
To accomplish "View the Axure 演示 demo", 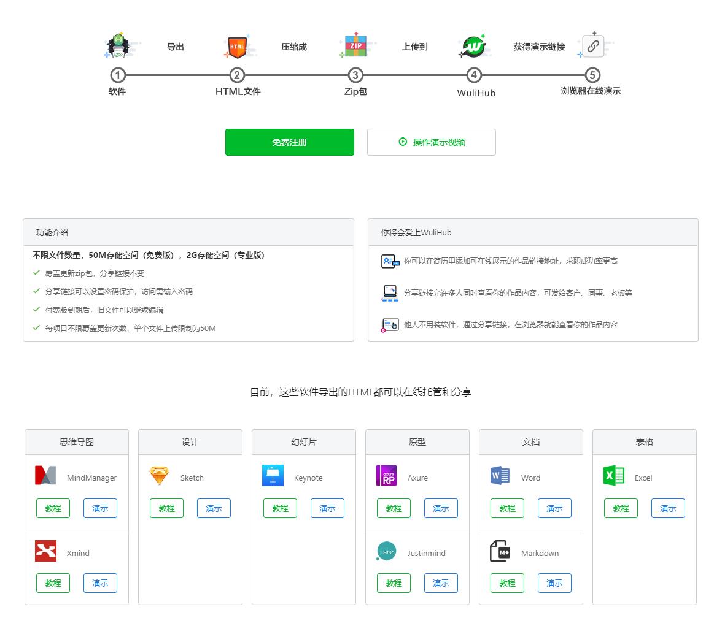I will point(441,508).
